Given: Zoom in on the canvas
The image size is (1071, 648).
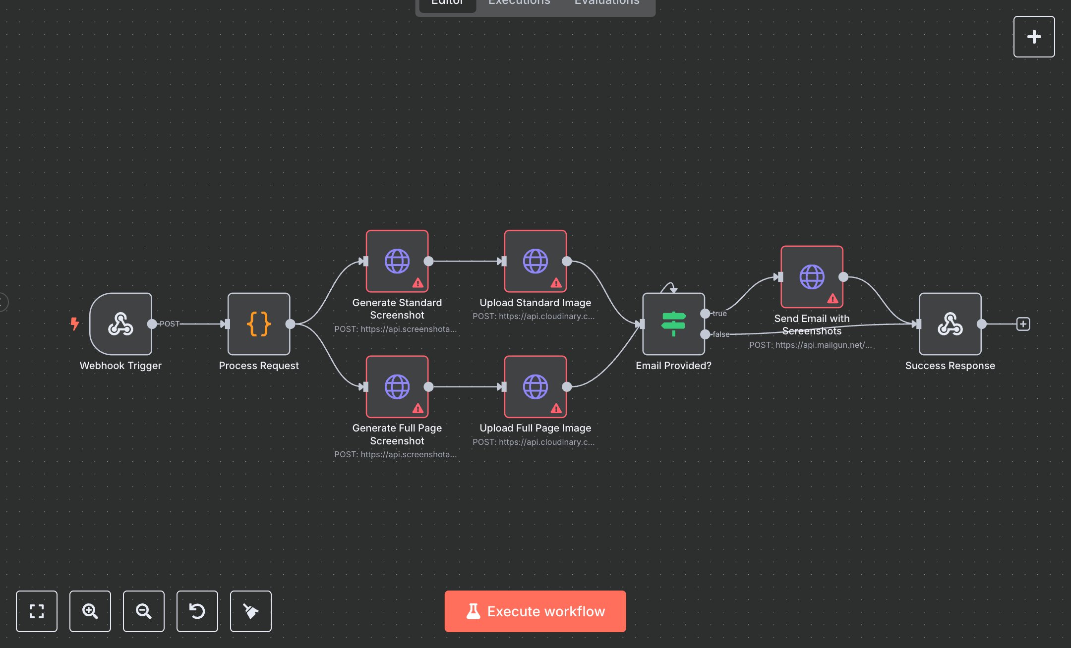Looking at the screenshot, I should click(90, 611).
